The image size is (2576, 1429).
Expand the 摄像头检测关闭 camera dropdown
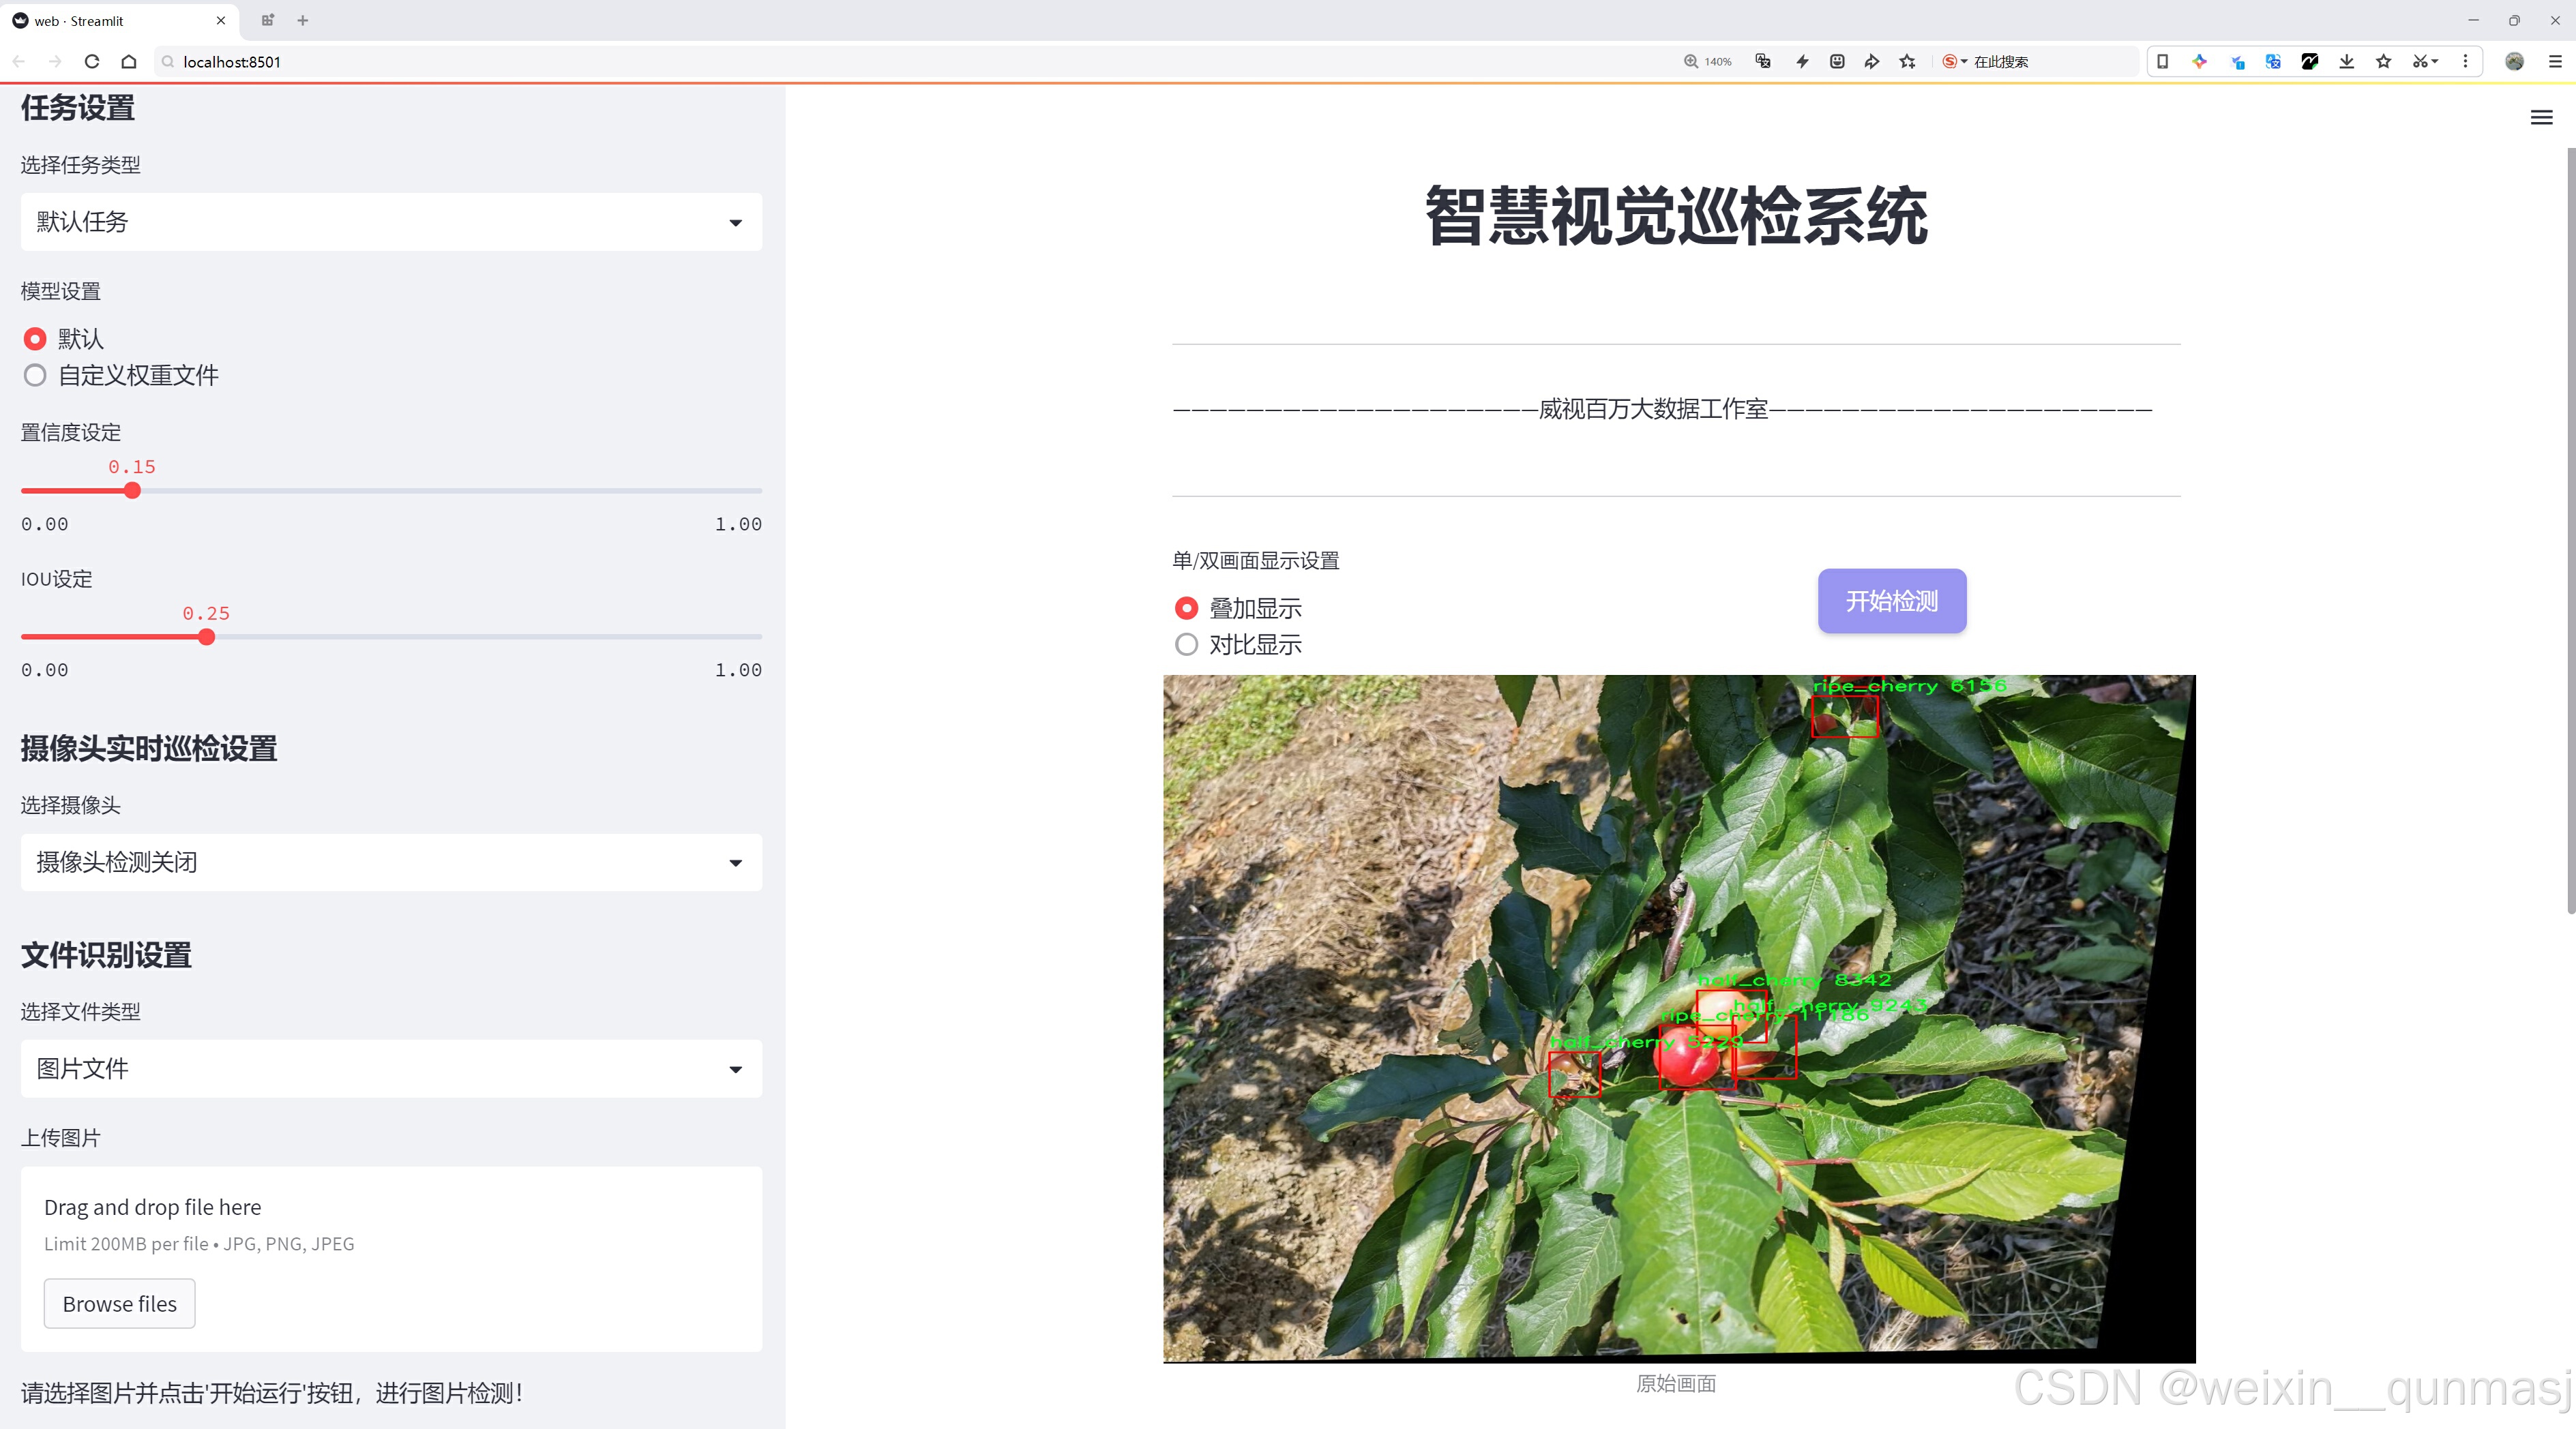tap(391, 862)
